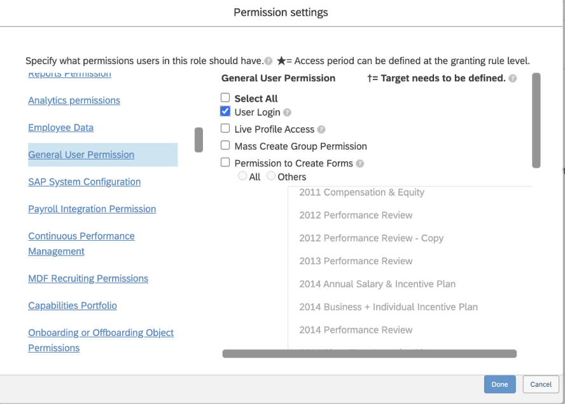
Task: Enable Select All checkbox
Action: click(x=225, y=98)
